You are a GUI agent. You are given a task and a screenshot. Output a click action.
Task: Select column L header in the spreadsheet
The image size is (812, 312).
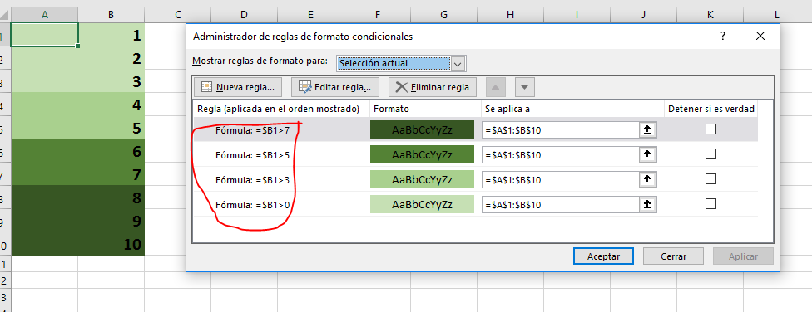pos(777,15)
